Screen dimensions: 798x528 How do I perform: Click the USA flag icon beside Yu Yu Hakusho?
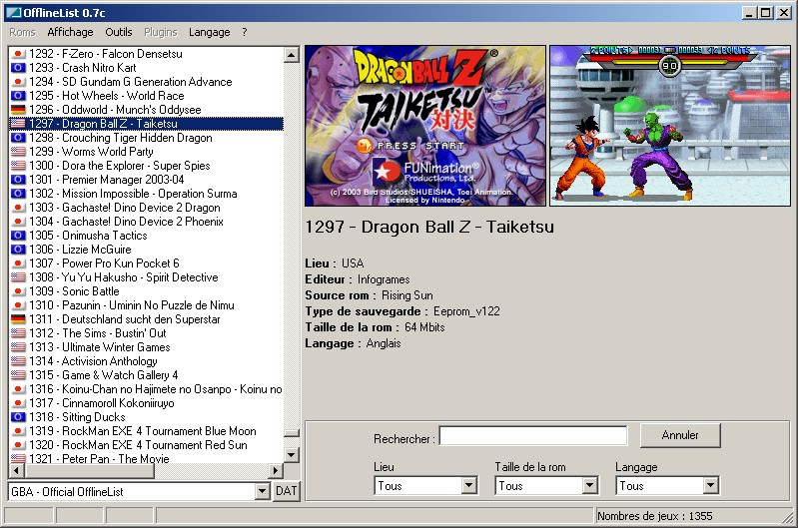pyautogui.click(x=18, y=277)
